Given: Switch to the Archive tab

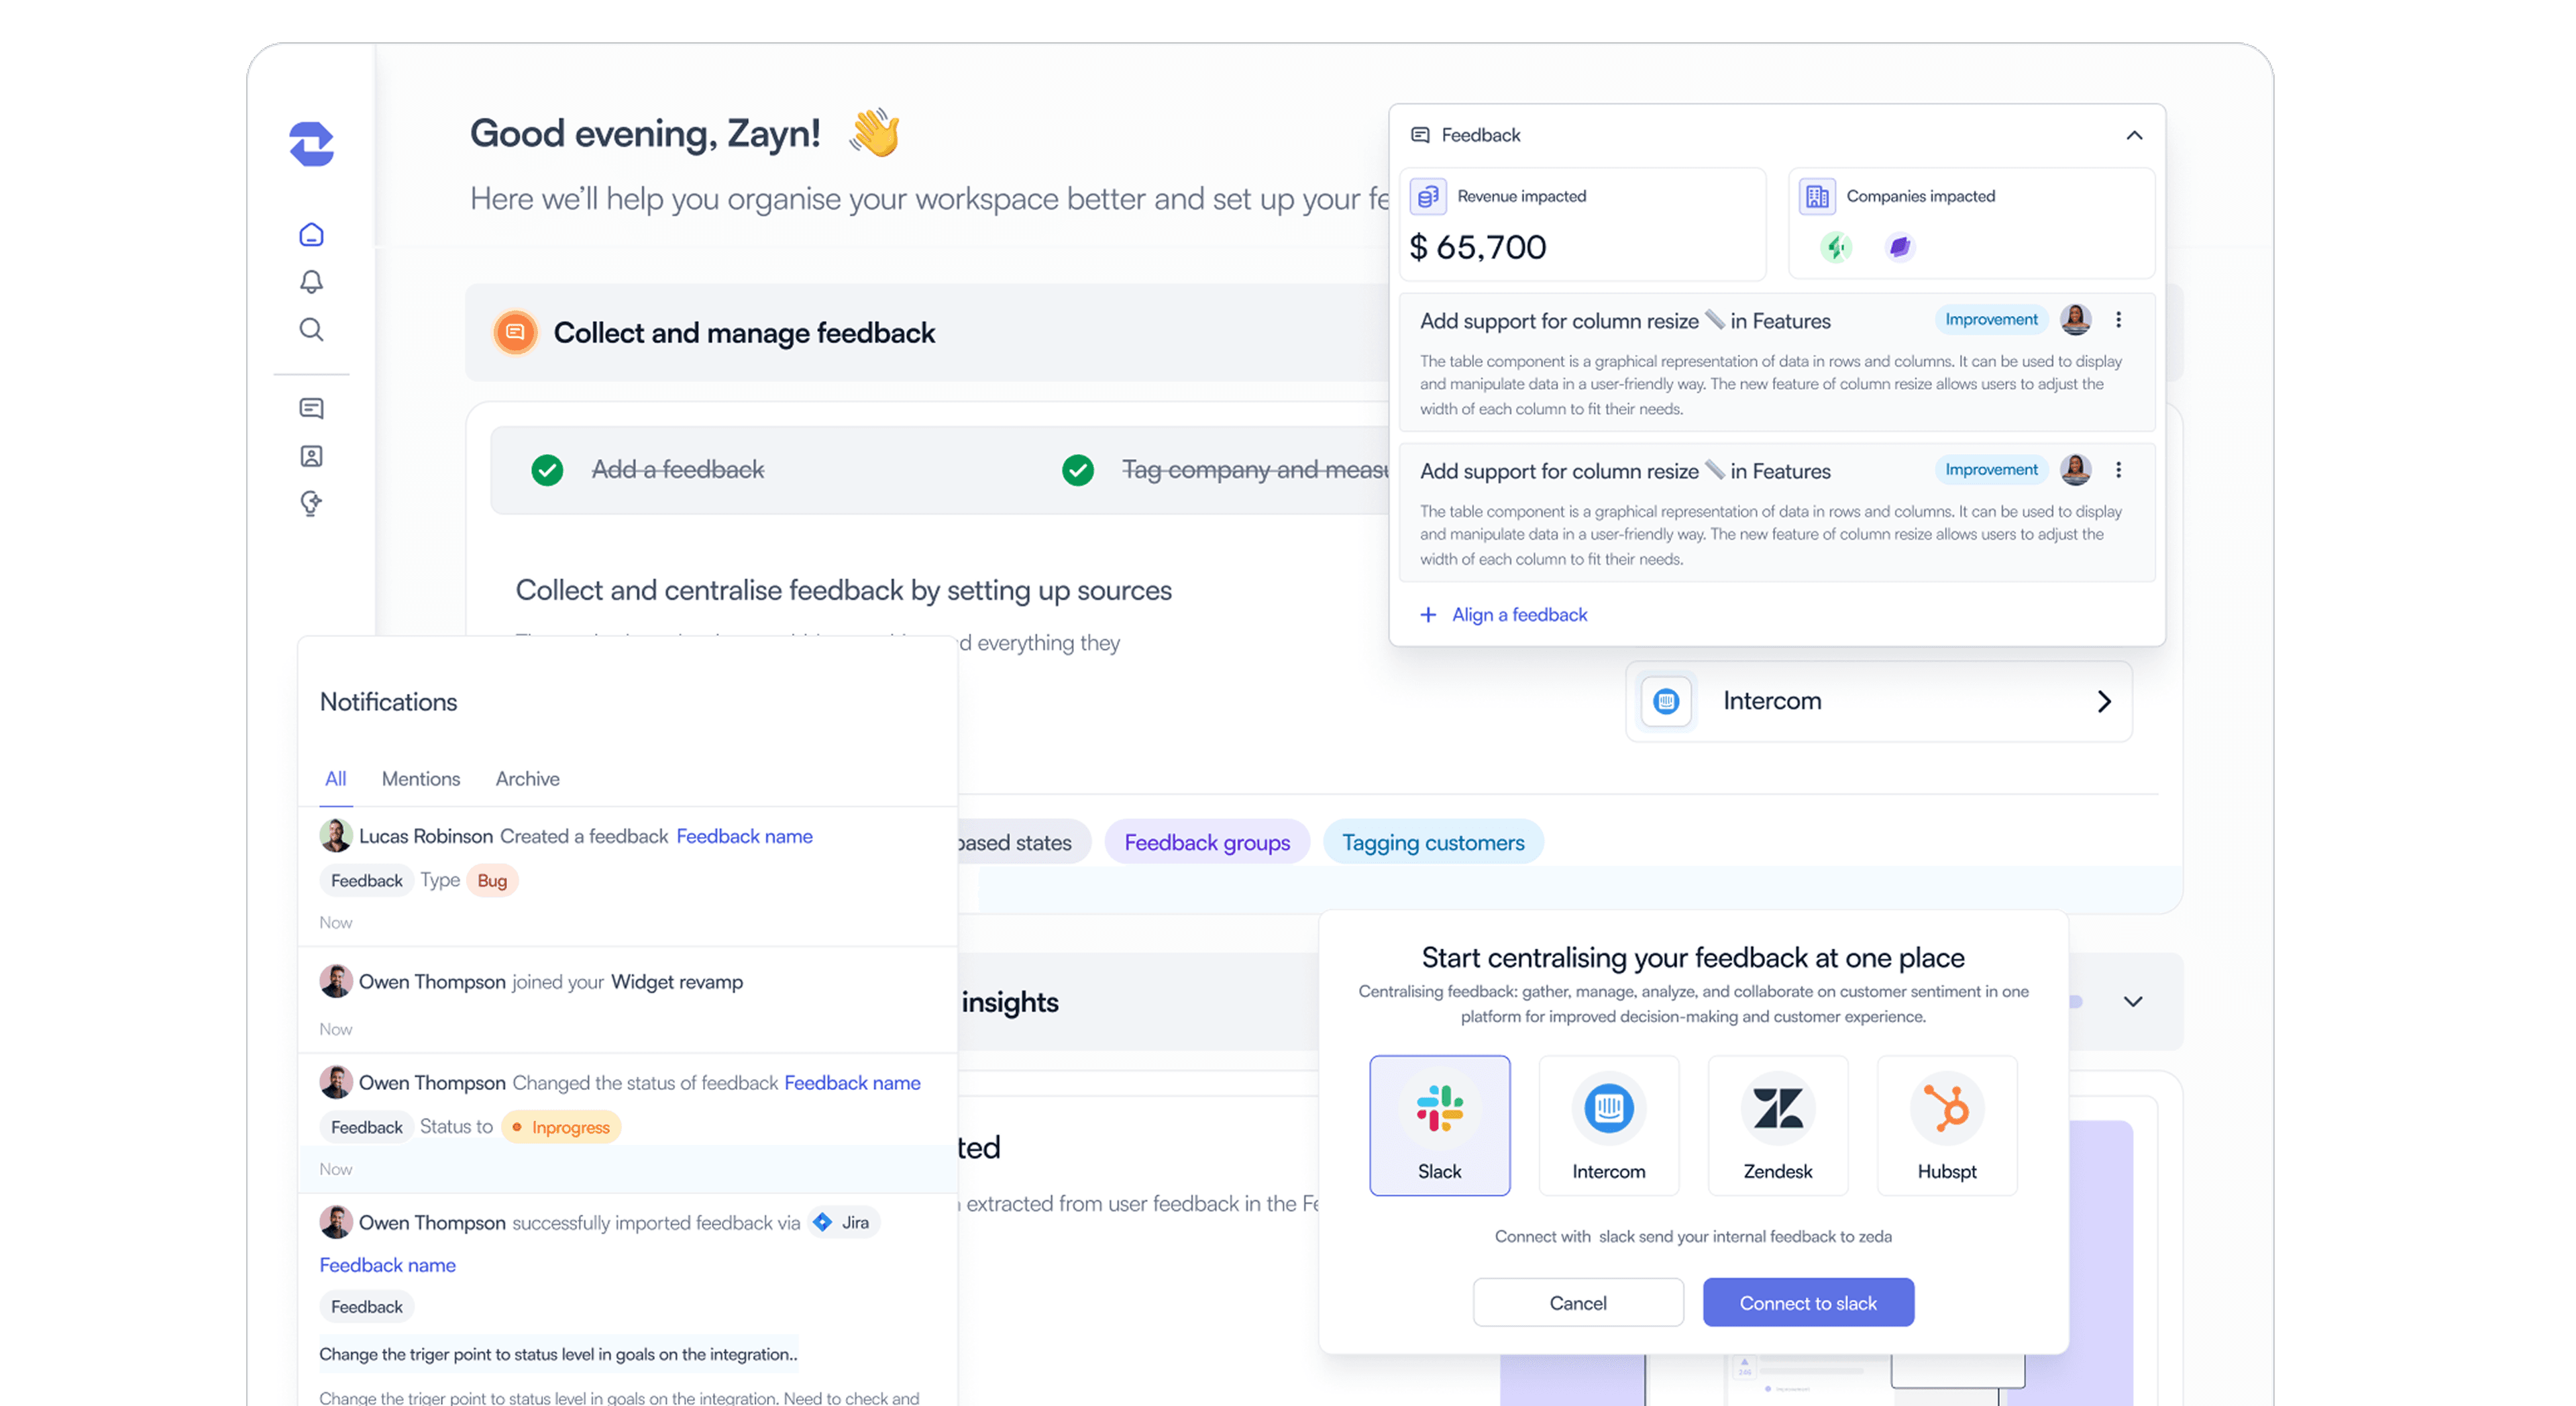Looking at the screenshot, I should [x=527, y=779].
